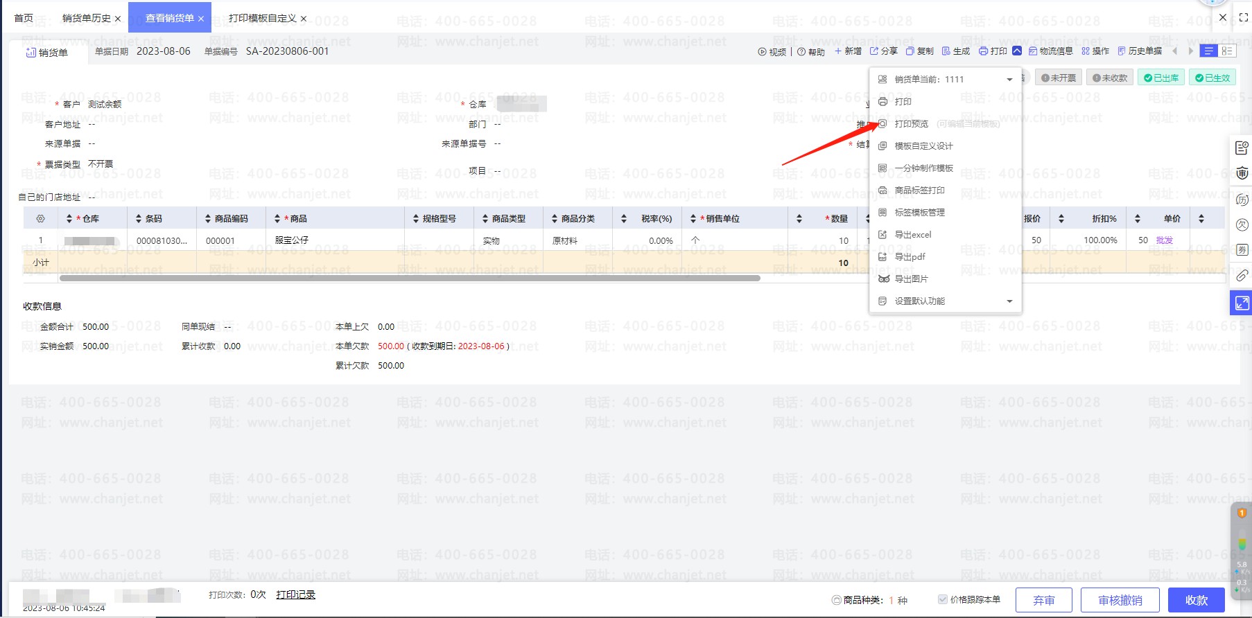Click the 未开票 status badge
The height and width of the screenshot is (618, 1252).
pyautogui.click(x=1058, y=78)
